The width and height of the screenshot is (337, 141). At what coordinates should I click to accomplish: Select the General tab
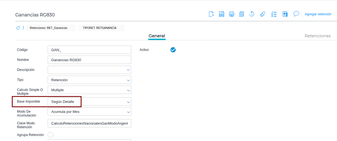click(x=157, y=36)
